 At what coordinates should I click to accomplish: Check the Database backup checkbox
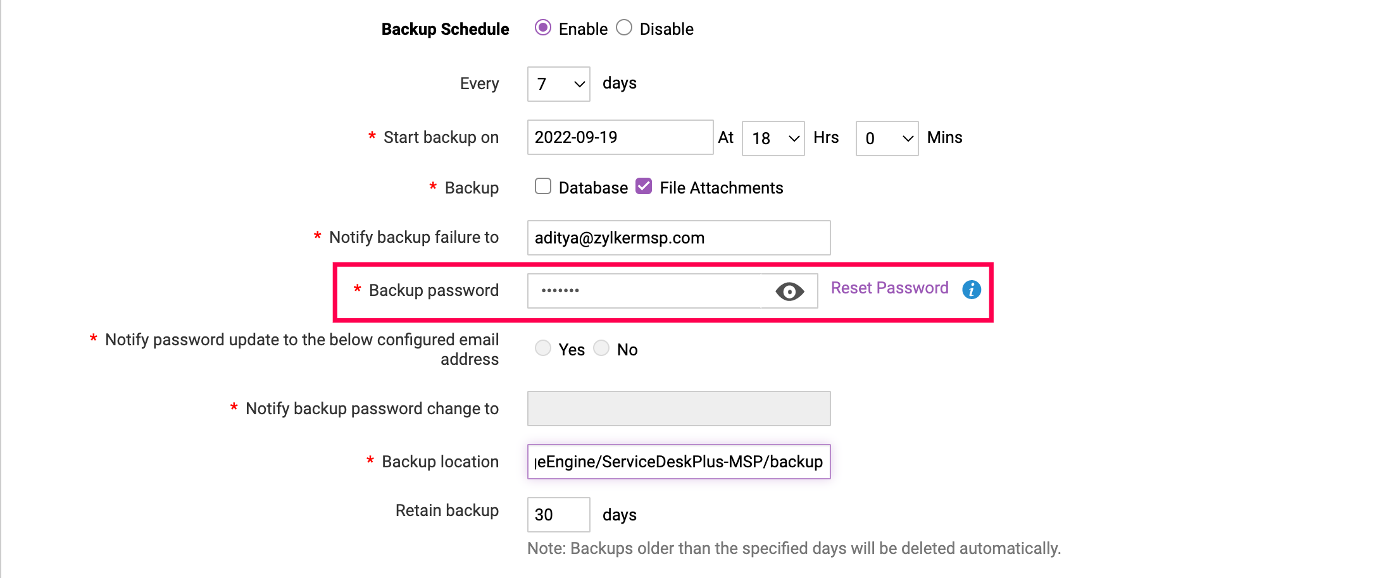tap(543, 187)
